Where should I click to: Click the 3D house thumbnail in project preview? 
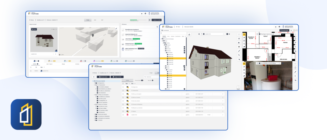[44, 41]
